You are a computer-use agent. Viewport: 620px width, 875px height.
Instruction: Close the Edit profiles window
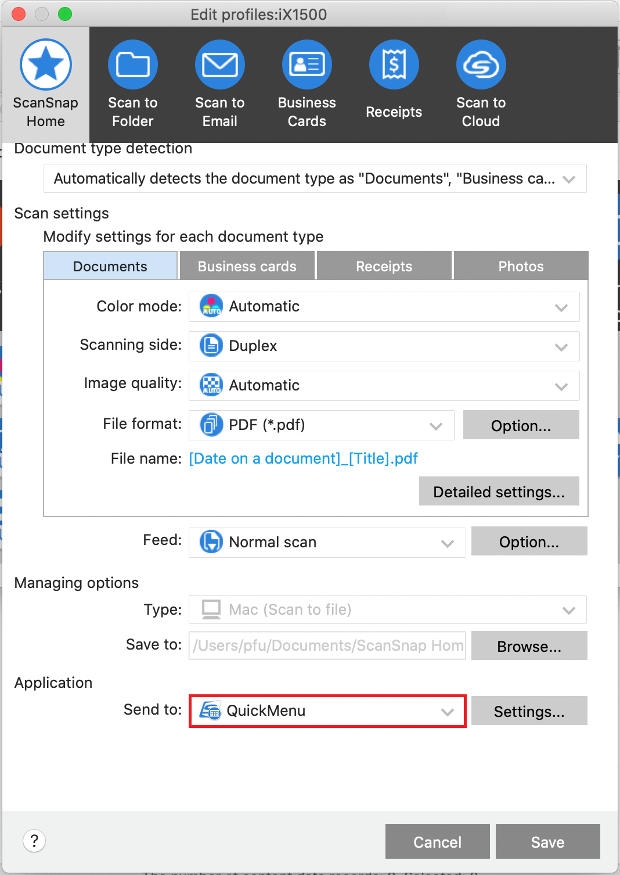[x=19, y=14]
